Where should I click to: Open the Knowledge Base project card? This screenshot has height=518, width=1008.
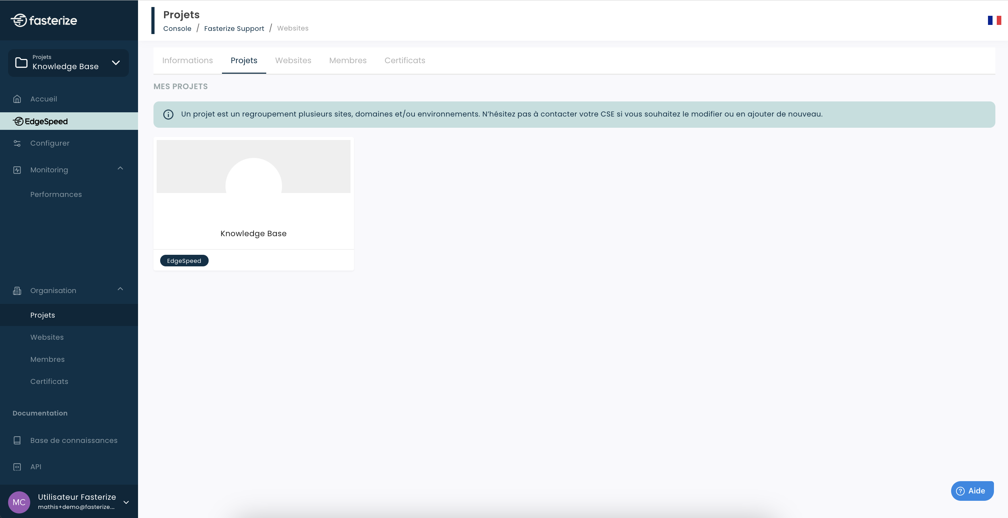tap(253, 194)
